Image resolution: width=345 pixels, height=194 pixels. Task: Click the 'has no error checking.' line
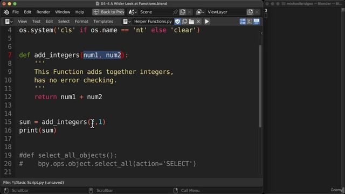(x=75, y=80)
